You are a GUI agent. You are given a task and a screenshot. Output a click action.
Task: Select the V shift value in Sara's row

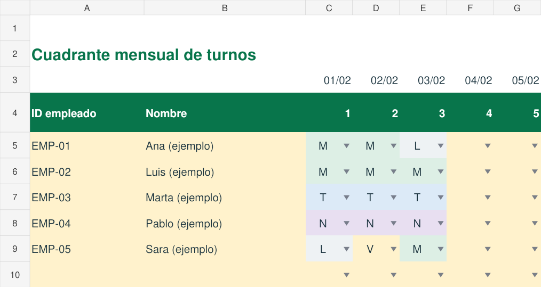pyautogui.click(x=370, y=249)
